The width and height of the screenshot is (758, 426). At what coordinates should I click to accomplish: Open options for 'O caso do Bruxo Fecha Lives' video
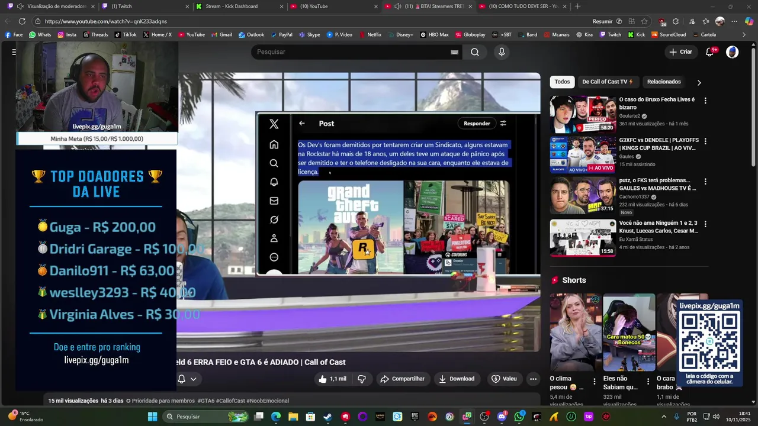[x=705, y=101]
